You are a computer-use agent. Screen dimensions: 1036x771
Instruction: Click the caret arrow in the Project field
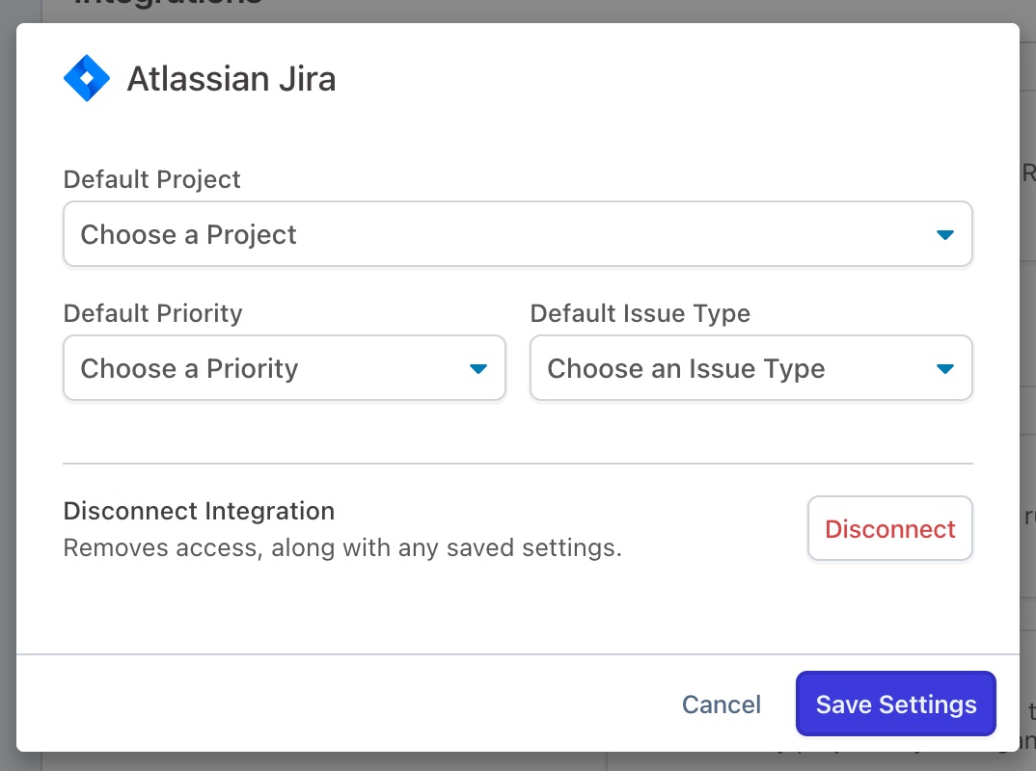(945, 235)
